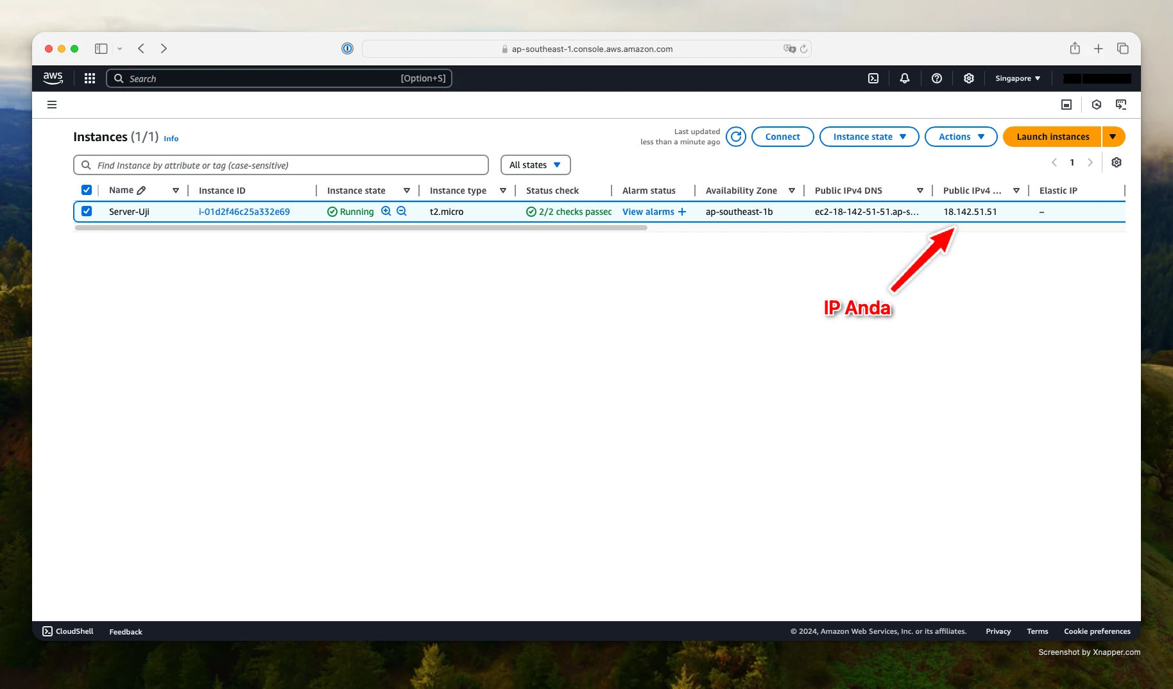
Task: Open the Feedback link in footer
Action: [x=126, y=632]
